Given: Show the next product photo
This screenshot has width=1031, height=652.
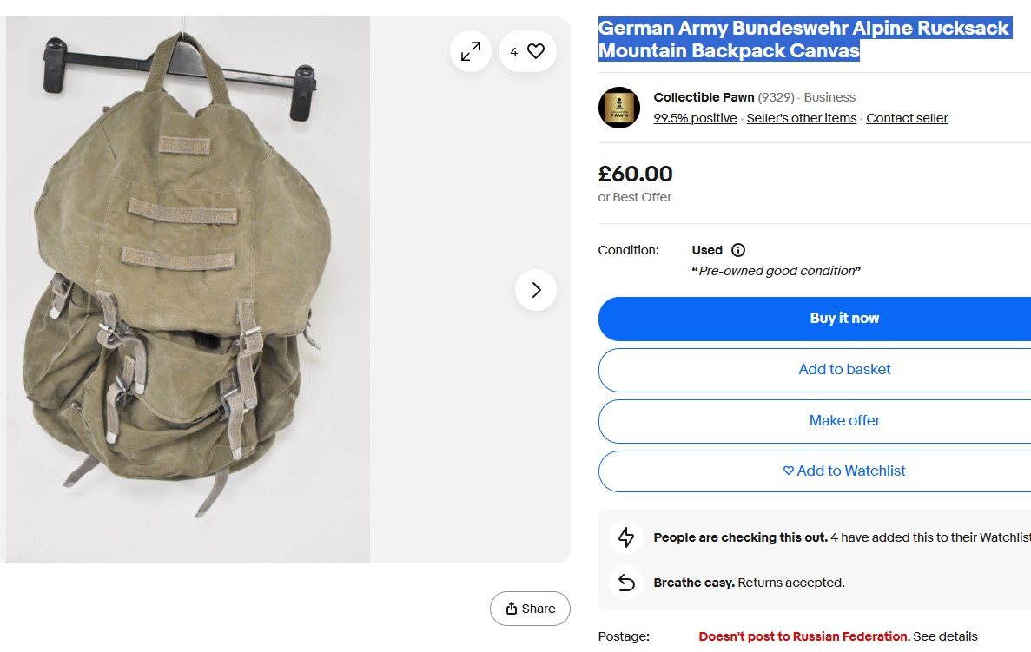Looking at the screenshot, I should pyautogui.click(x=536, y=290).
